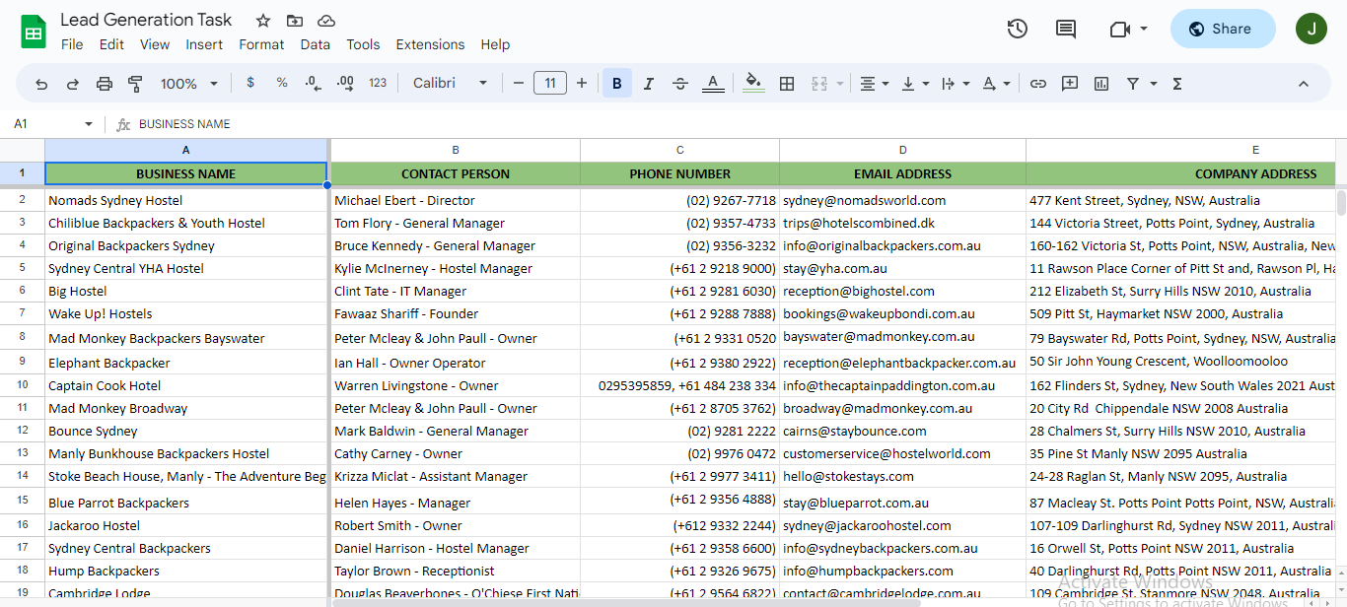This screenshot has width=1347, height=607.
Task: Select cell reception@bighostel.com
Action: (902, 291)
